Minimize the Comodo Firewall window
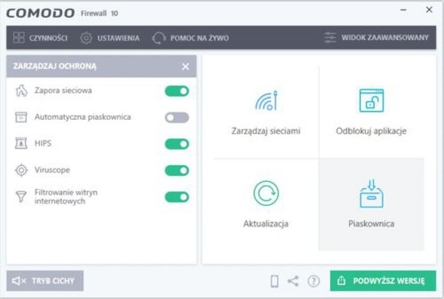The height and width of the screenshot is (299, 444). click(x=403, y=10)
